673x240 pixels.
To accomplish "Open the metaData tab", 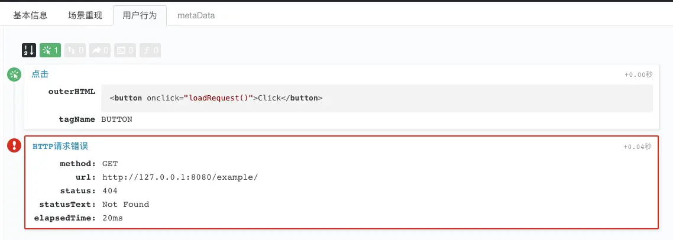I will click(x=196, y=15).
